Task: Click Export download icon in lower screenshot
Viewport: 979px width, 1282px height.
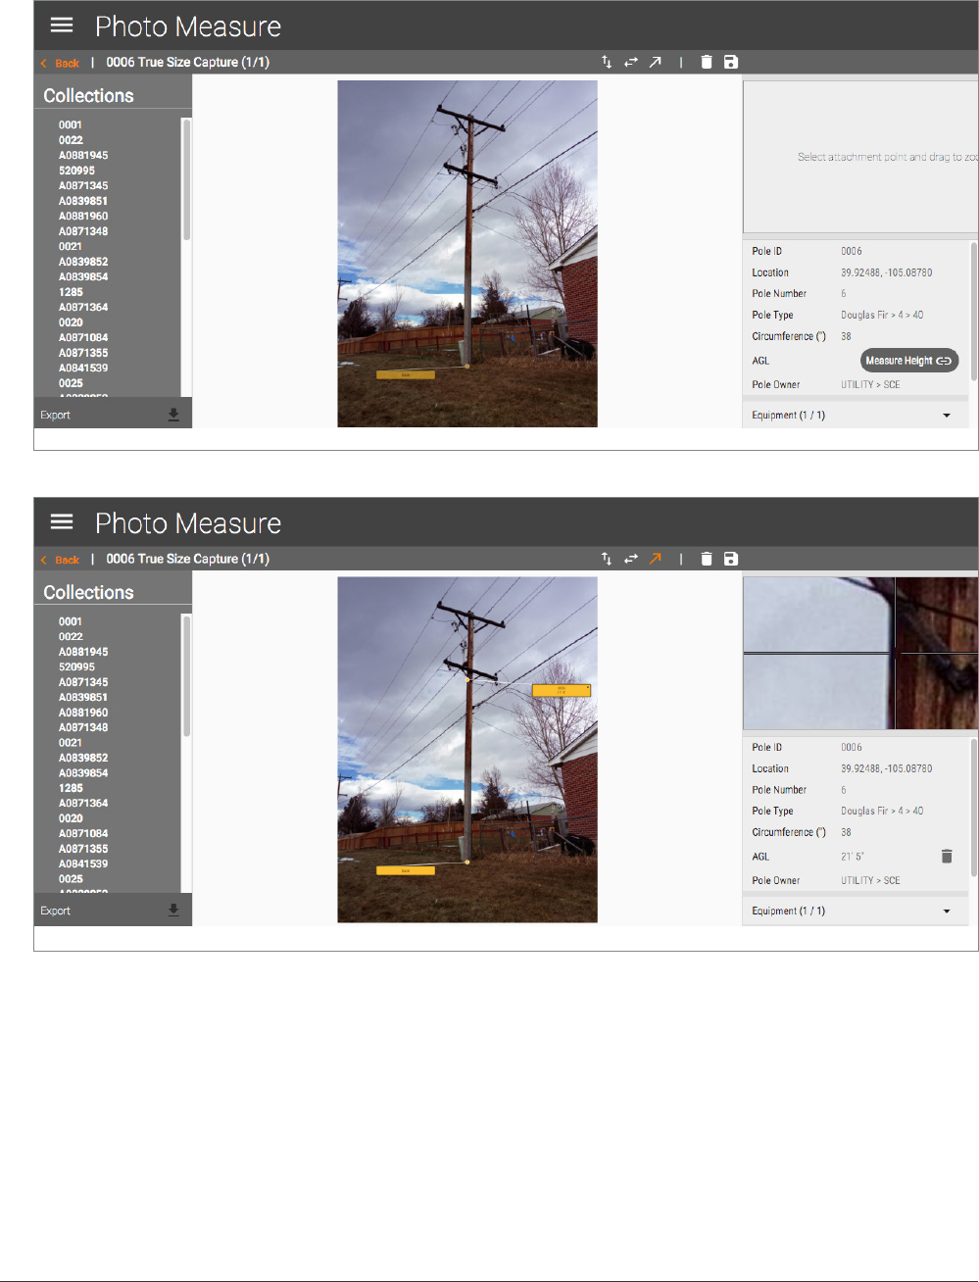Action: 173,911
